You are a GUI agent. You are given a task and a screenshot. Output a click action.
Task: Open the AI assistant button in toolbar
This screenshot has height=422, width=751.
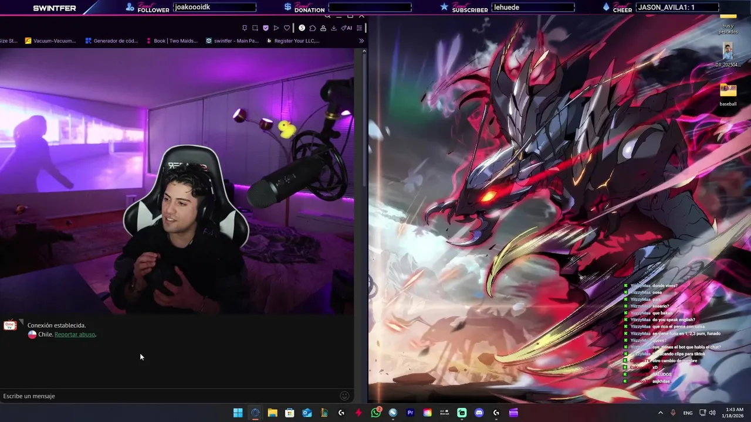(x=347, y=28)
